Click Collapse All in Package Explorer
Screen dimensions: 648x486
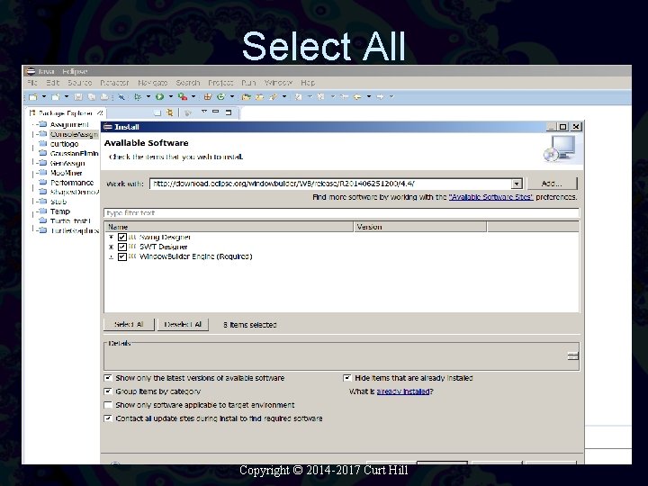(157, 112)
